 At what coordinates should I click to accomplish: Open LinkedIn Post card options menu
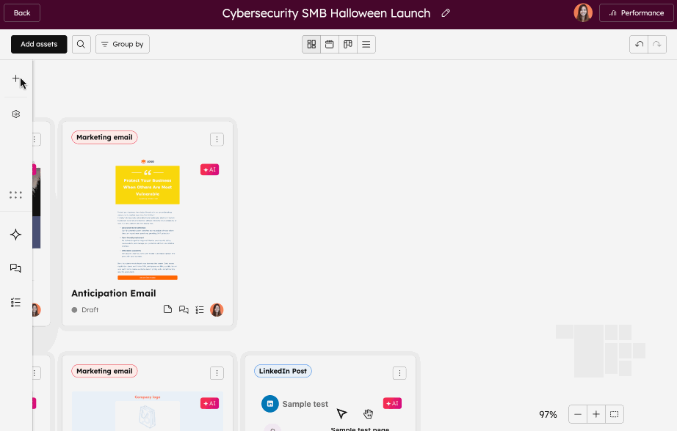[399, 373]
